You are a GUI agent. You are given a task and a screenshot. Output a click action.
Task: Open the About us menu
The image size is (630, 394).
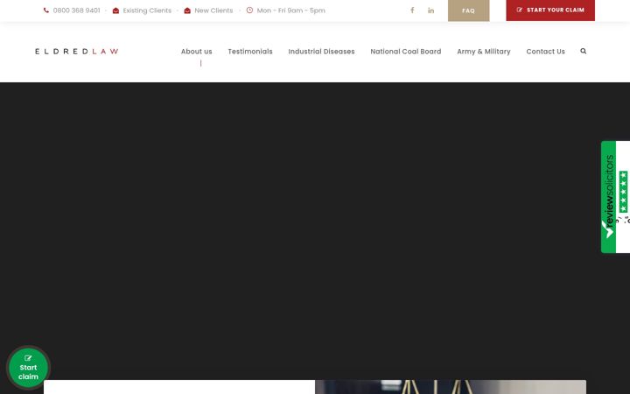pyautogui.click(x=197, y=52)
